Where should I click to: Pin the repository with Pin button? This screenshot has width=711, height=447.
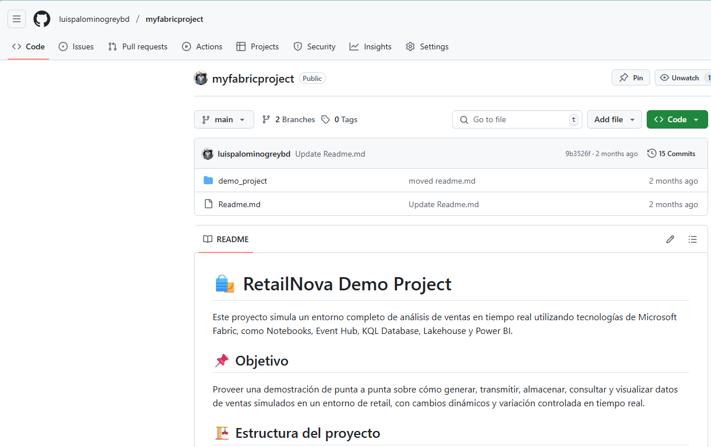(631, 77)
